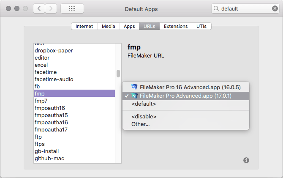This screenshot has height=178, width=283.
Task: Minimize the Default Apps window
Action: [x=17, y=8]
